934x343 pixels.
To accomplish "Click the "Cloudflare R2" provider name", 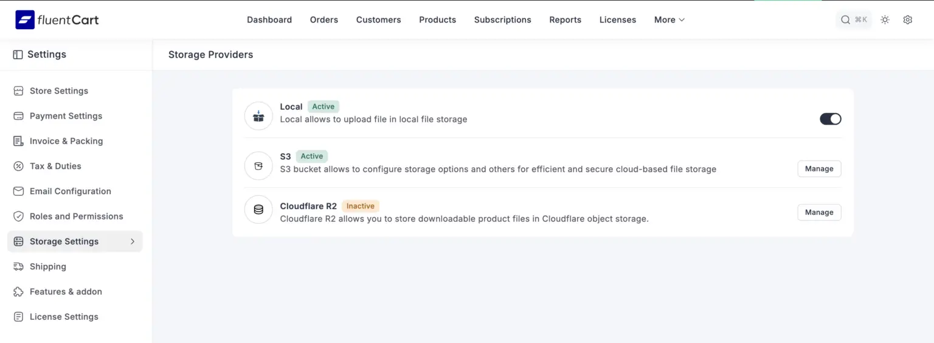I will [x=308, y=206].
